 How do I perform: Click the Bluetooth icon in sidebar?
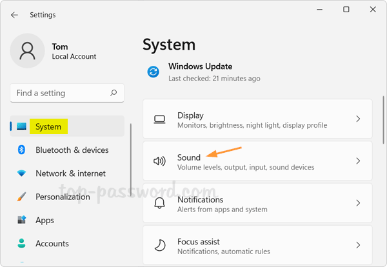(x=21, y=150)
